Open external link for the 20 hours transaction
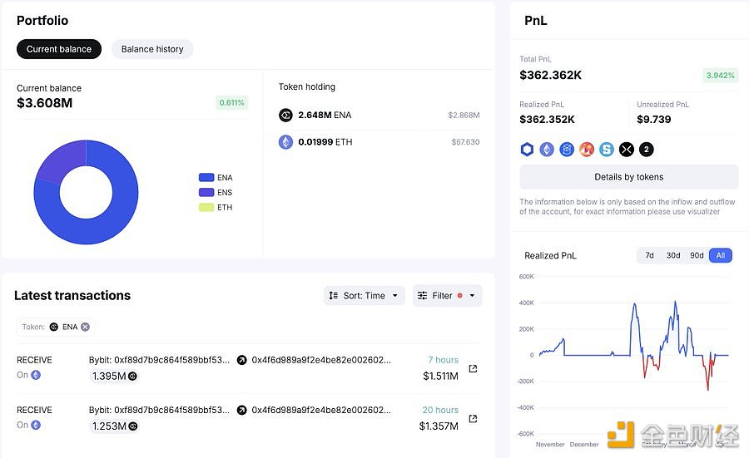Viewport: 749px width, 458px height. (x=474, y=419)
